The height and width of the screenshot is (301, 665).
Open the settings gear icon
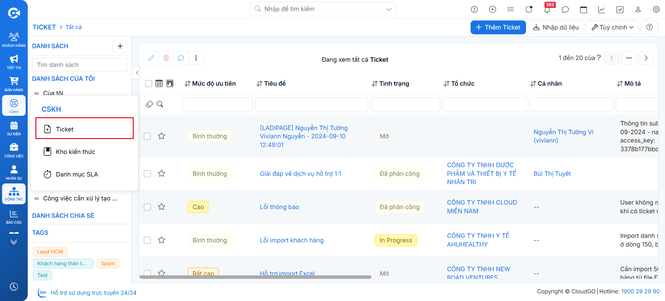(656, 9)
